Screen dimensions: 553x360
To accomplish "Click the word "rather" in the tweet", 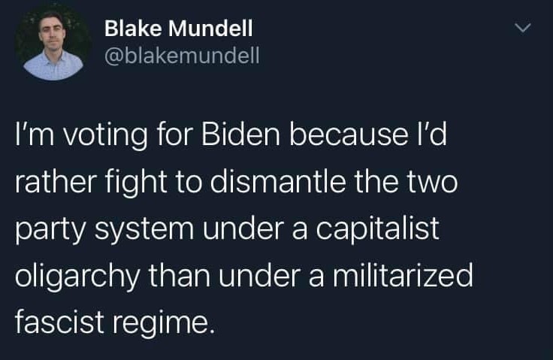I will pos(56,181).
